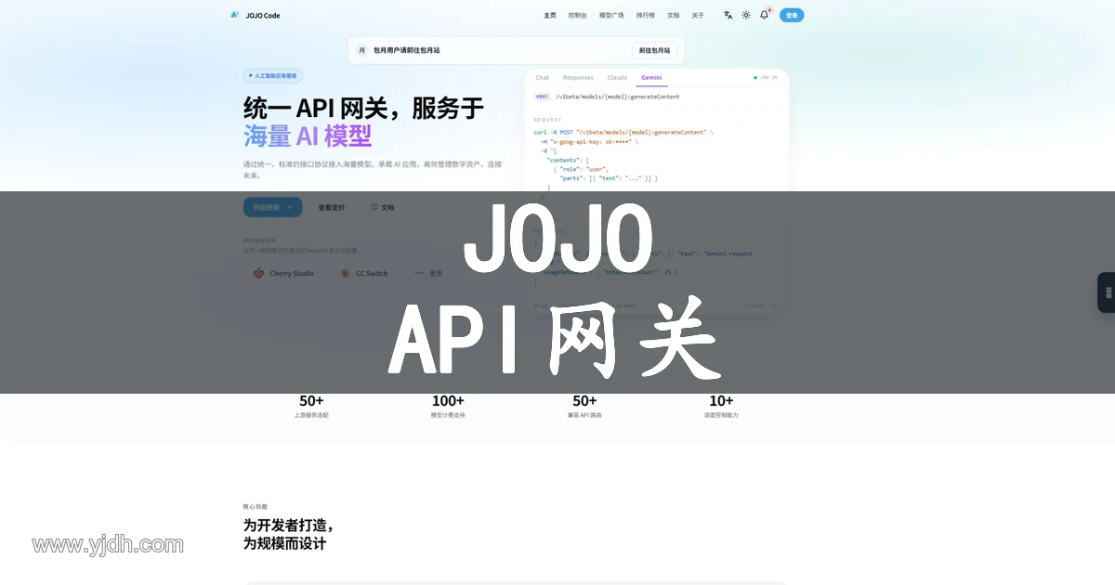
Task: Click the 100+ 模型计费支持 statistic
Action: tap(448, 407)
